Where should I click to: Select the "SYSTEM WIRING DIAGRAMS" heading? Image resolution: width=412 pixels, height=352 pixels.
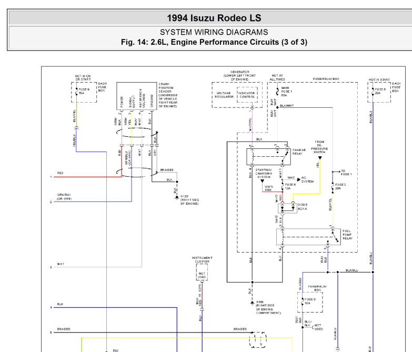click(214, 32)
